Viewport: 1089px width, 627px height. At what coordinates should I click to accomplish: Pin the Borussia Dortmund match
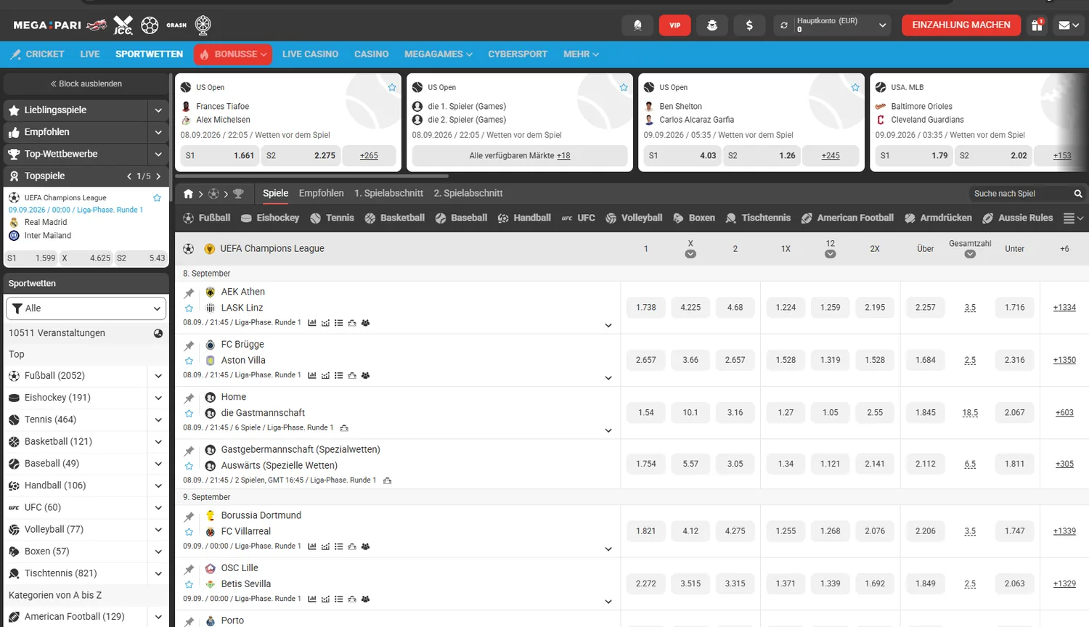tap(189, 517)
